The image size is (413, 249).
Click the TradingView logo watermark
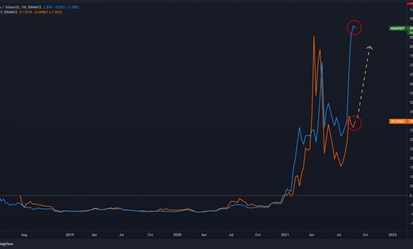(6, 245)
